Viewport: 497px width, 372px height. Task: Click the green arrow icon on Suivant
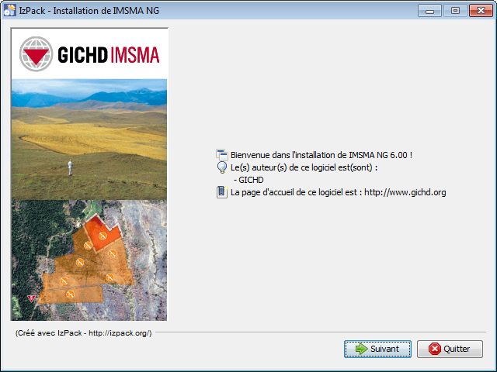click(361, 349)
